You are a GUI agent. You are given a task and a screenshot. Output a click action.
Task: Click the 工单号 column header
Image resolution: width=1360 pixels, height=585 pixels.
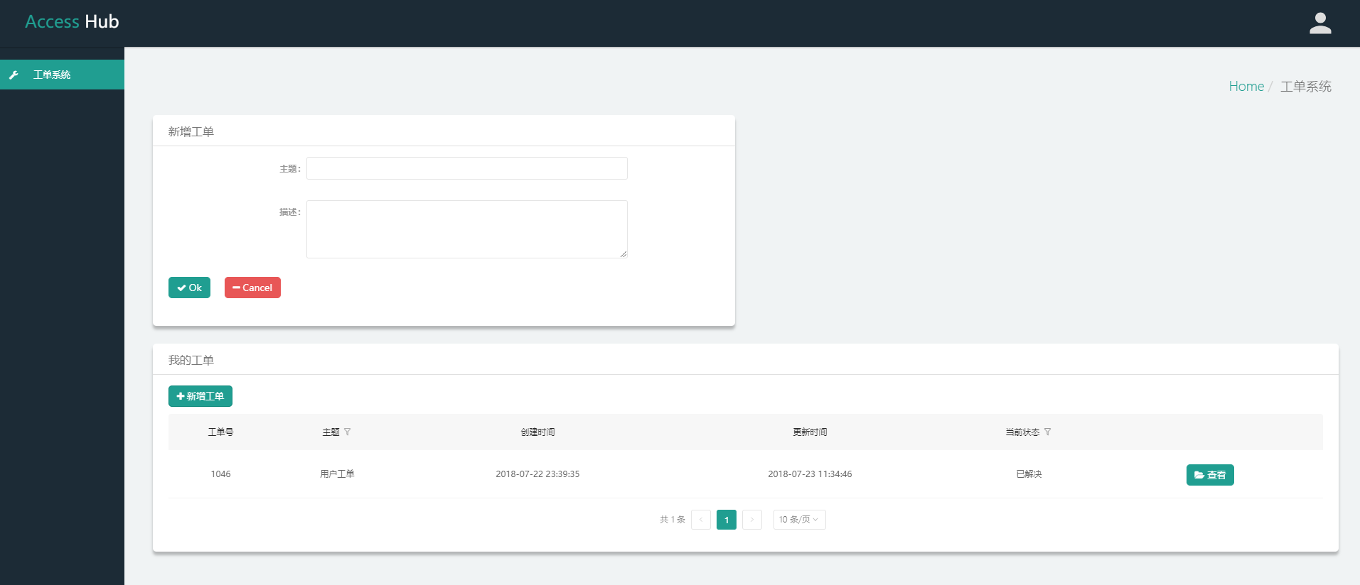click(x=220, y=432)
